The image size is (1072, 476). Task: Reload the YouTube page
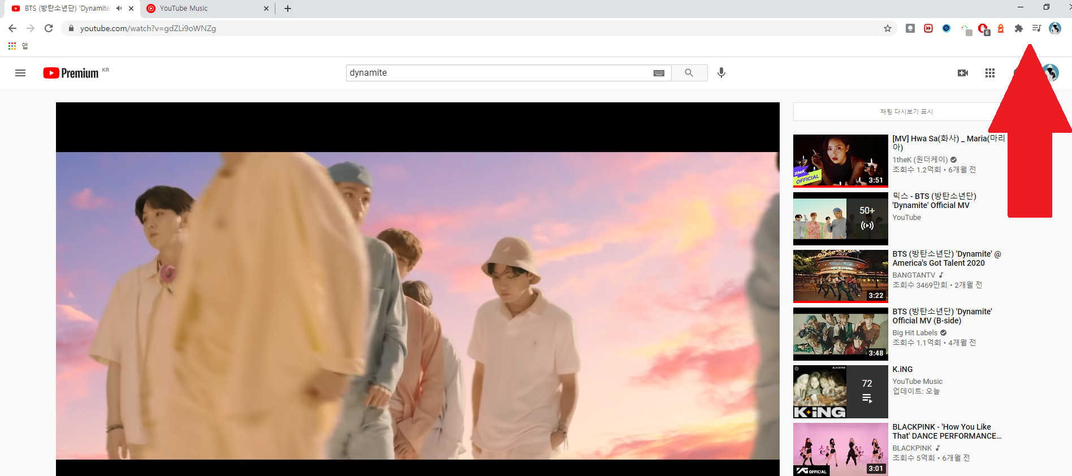49,28
